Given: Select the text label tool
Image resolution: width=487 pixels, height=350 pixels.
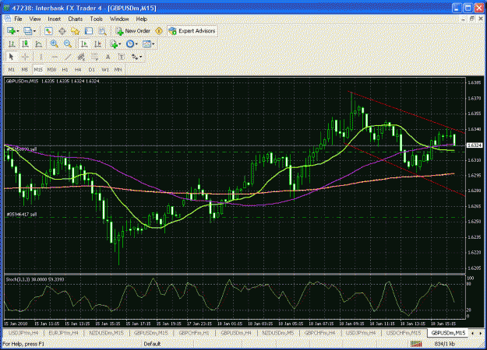Looking at the screenshot, I should [122, 57].
